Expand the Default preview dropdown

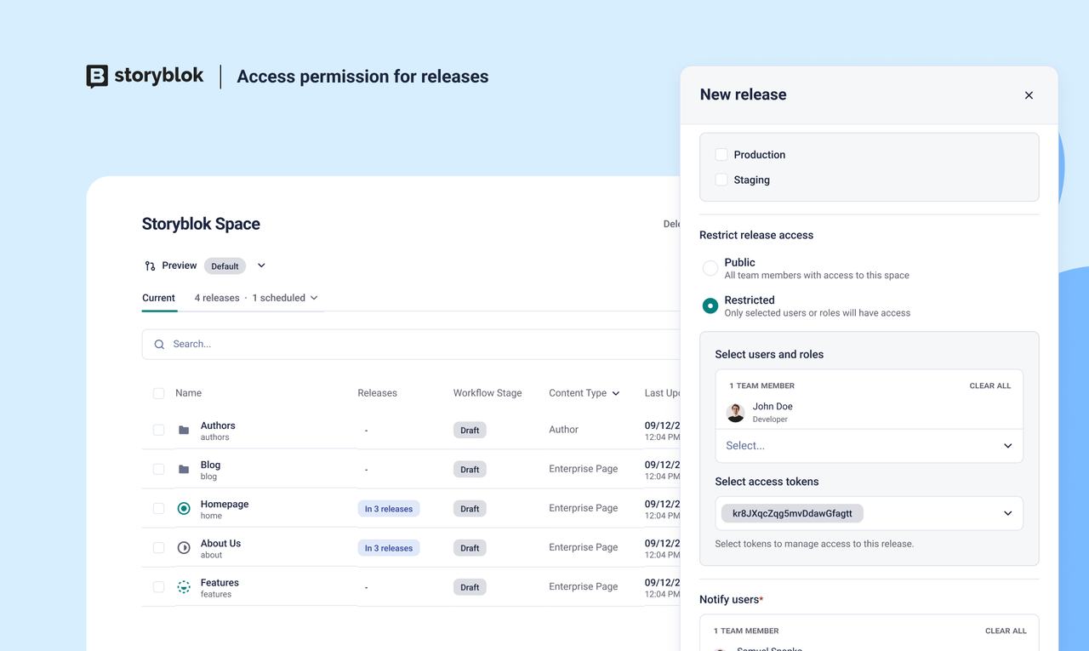(x=260, y=266)
